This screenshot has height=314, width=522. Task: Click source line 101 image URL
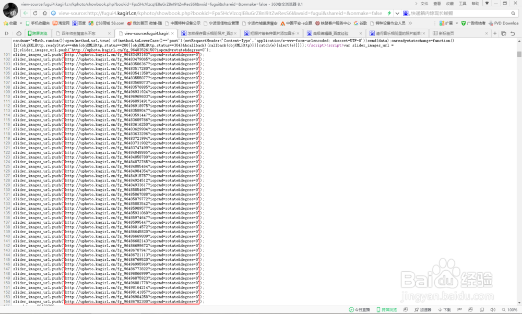[132, 55]
